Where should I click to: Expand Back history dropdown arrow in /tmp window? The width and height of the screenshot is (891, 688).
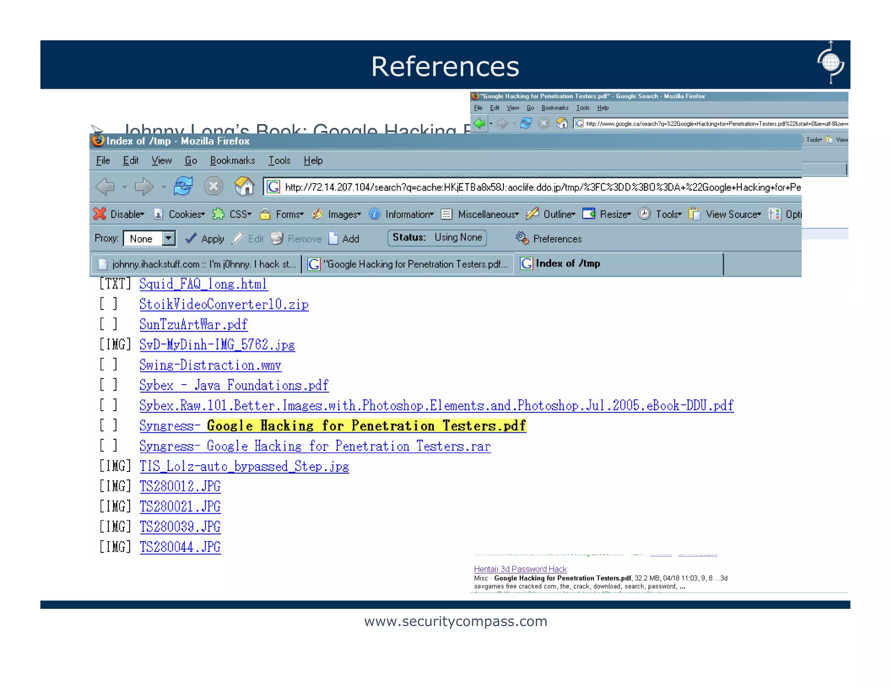tap(124, 187)
